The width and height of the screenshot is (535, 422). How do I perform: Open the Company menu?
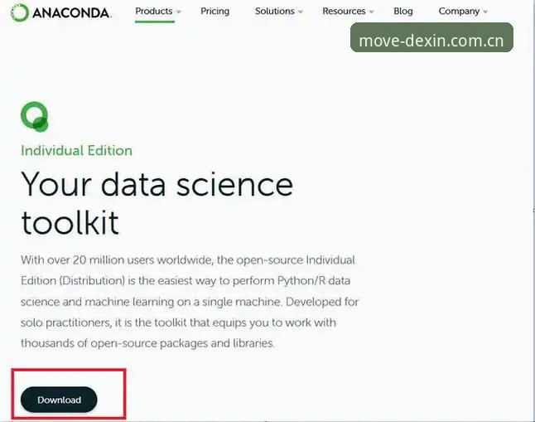(x=459, y=12)
